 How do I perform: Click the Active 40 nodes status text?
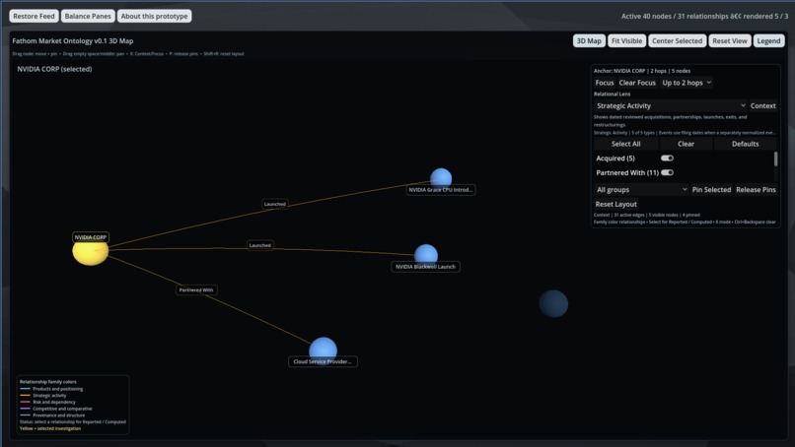tap(705, 16)
